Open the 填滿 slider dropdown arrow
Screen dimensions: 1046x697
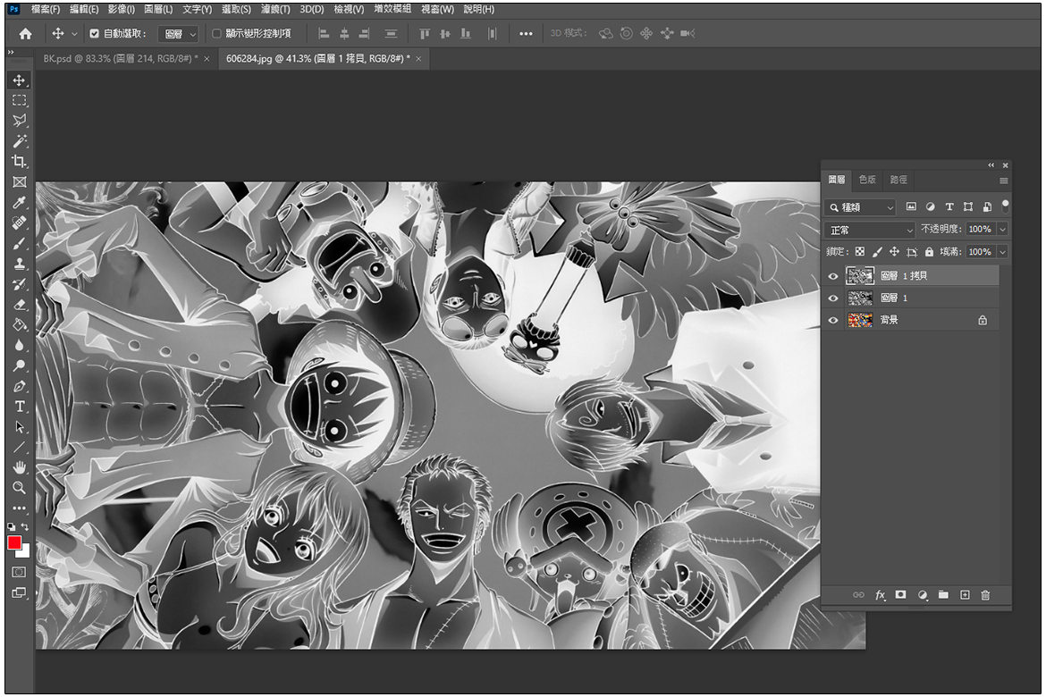click(1002, 252)
